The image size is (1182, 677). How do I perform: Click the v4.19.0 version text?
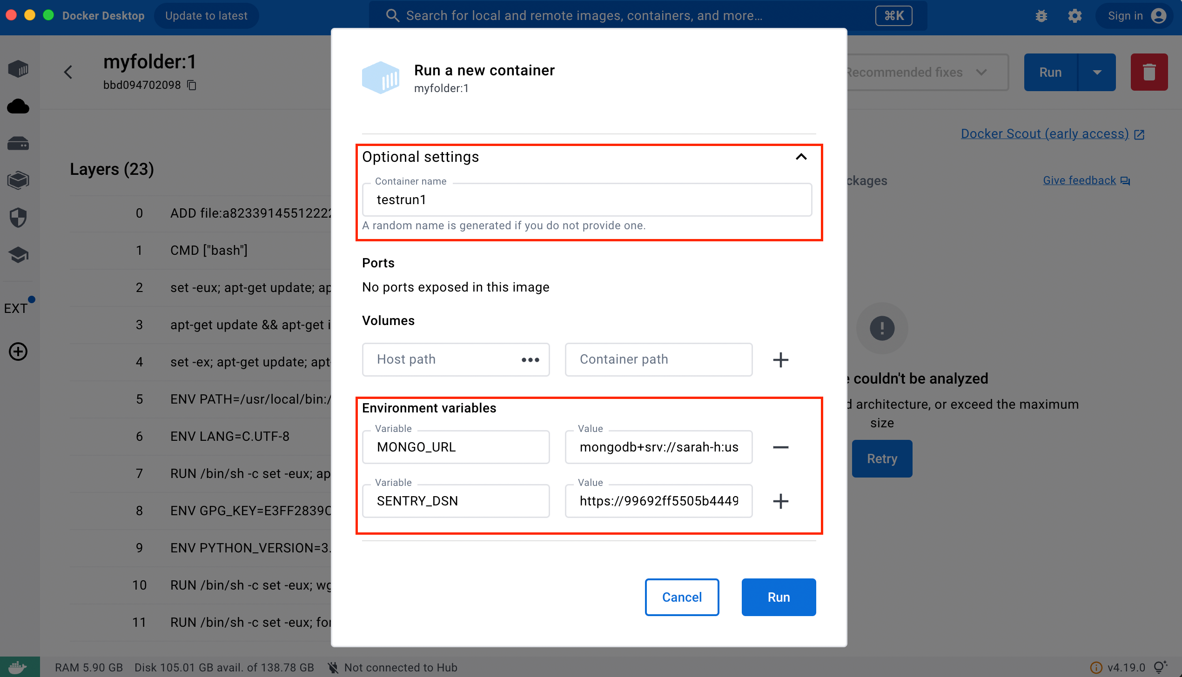coord(1126,667)
